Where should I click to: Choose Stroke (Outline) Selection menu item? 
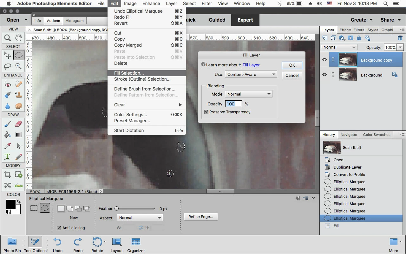click(147, 79)
